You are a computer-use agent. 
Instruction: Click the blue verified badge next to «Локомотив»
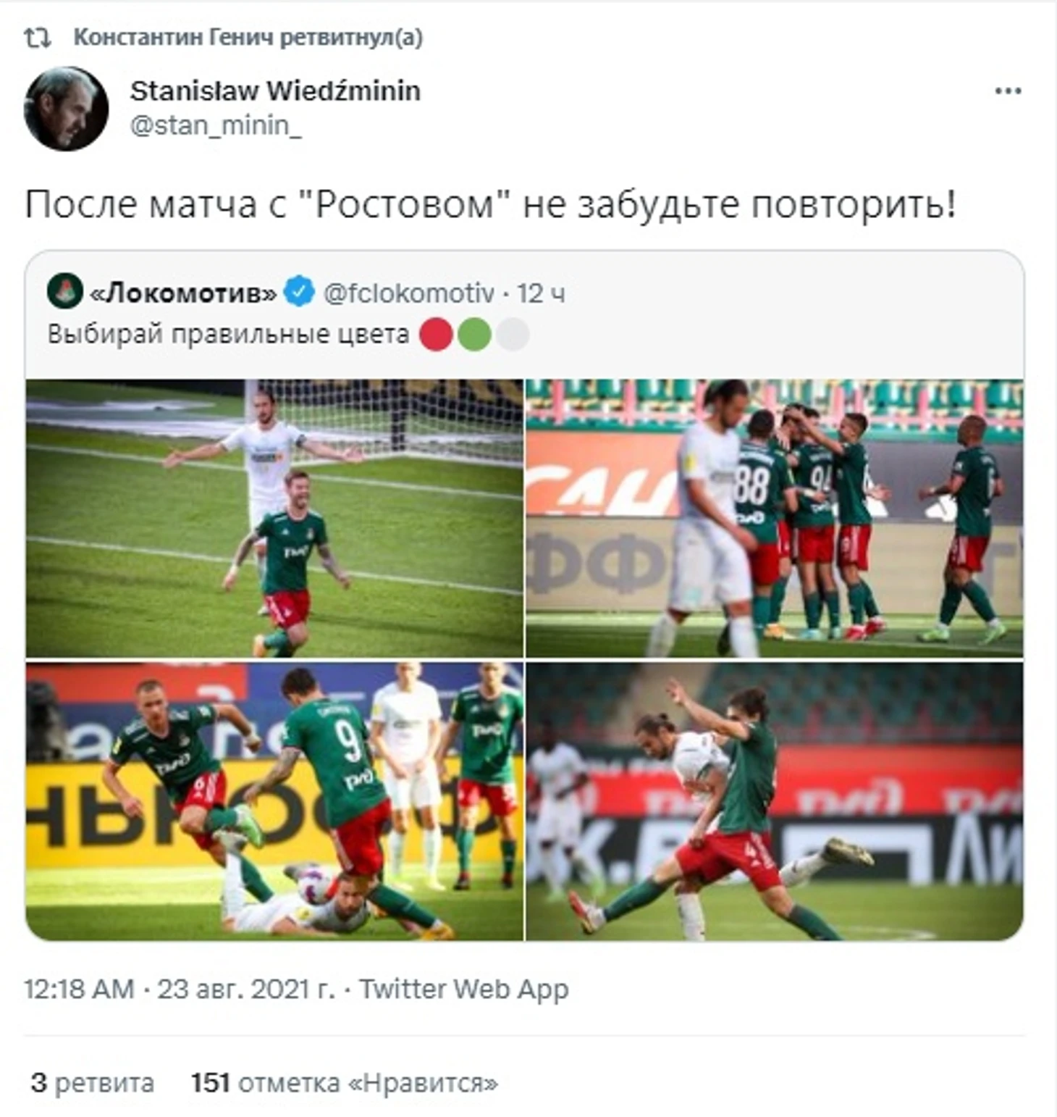point(299,292)
